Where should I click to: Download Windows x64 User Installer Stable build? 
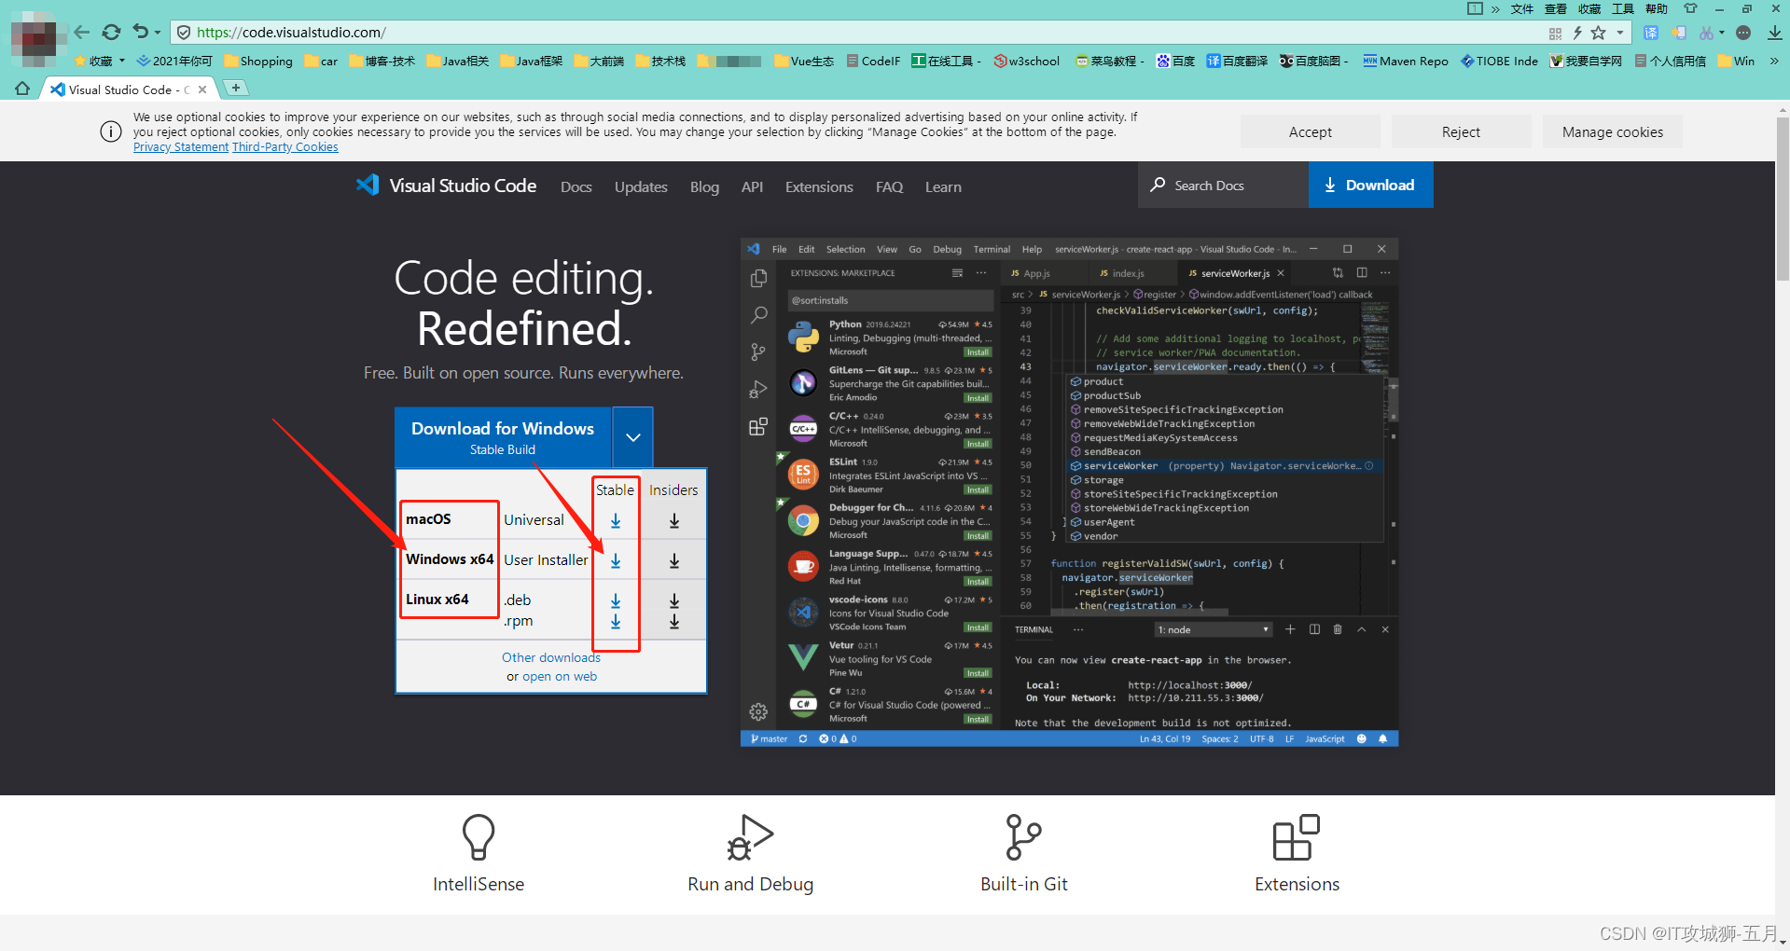tap(616, 561)
